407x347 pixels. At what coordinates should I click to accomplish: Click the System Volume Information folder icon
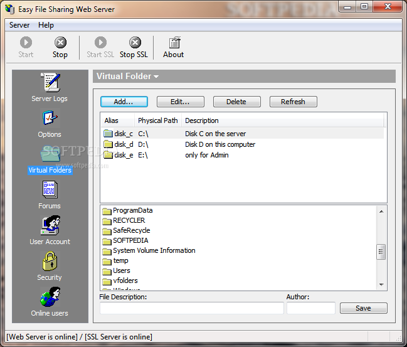pos(107,251)
